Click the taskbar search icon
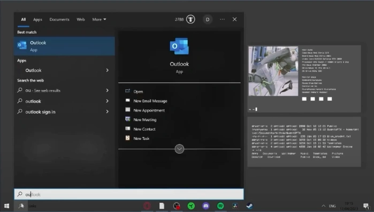This screenshot has width=374, height=212. pos(21,206)
